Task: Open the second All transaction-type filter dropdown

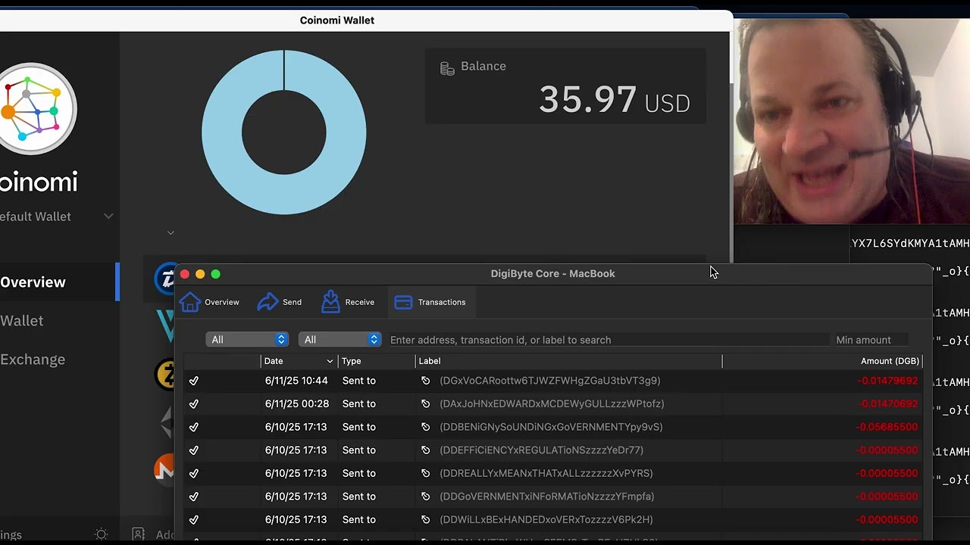Action: 339,340
